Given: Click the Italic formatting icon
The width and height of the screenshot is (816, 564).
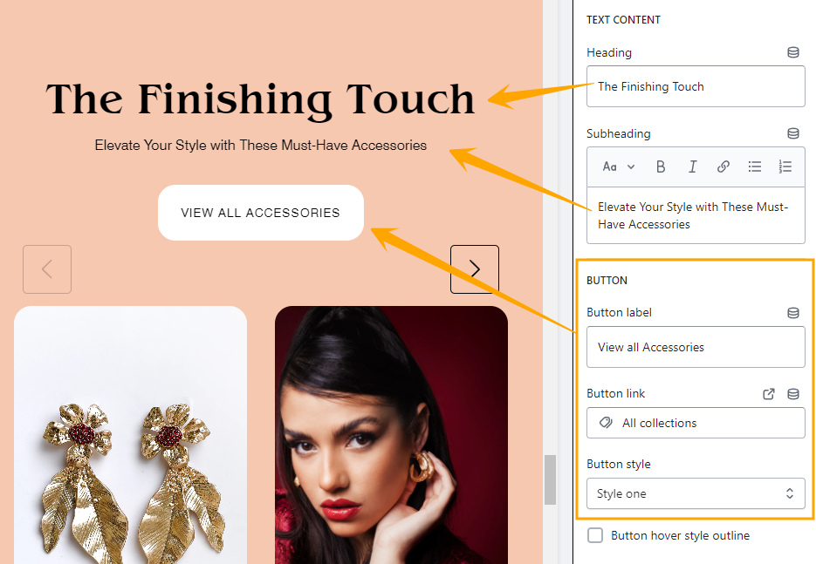Looking at the screenshot, I should pyautogui.click(x=692, y=166).
